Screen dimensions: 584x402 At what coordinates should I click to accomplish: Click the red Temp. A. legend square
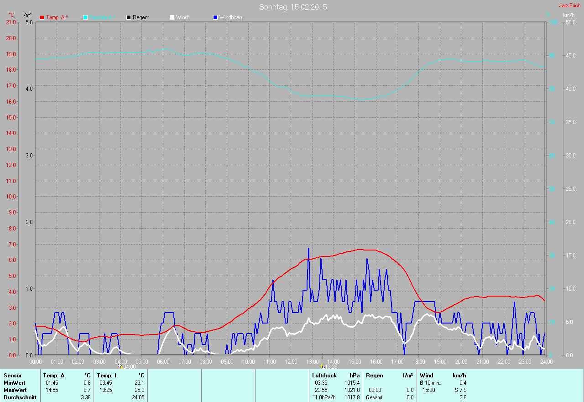[42, 17]
